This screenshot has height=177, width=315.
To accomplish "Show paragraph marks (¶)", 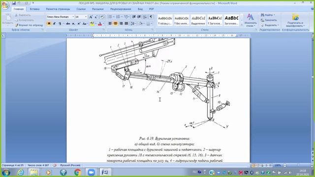I will click(151, 17).
